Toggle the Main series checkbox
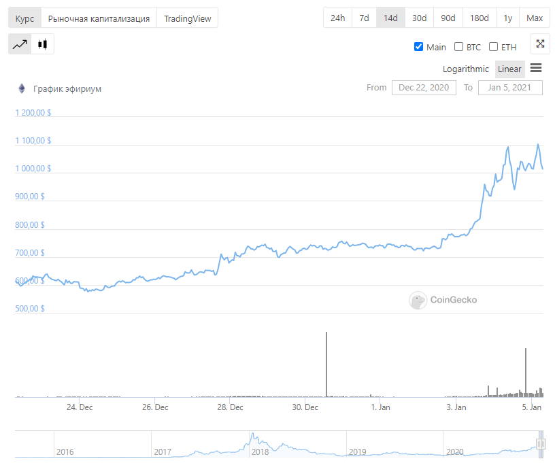Screen dimensions: 555x474 [418, 47]
